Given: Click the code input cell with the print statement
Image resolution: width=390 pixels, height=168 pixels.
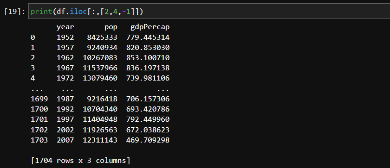Looking at the screenshot, I should click(209, 11).
